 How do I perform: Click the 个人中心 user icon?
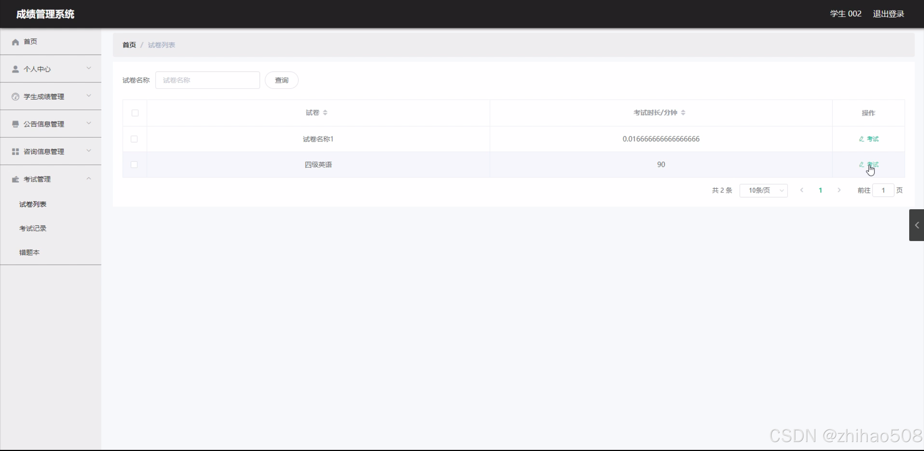pos(15,69)
